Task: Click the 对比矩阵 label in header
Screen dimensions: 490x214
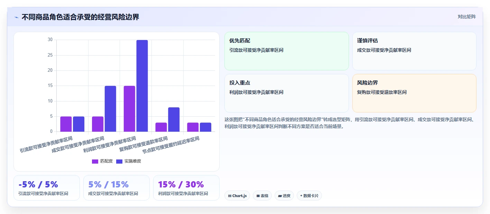Action: pos(466,17)
